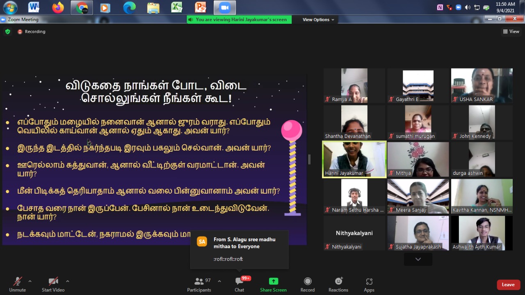Click the green Share Screen icon
Viewport: 525px width, 295px height.
pyautogui.click(x=273, y=281)
